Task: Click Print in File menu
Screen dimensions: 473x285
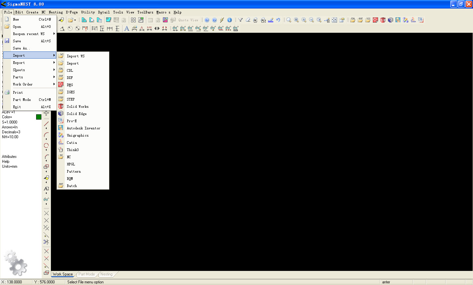Action: pos(30,92)
